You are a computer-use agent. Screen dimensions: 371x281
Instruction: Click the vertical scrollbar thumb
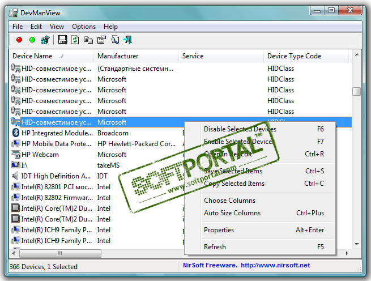(x=357, y=91)
